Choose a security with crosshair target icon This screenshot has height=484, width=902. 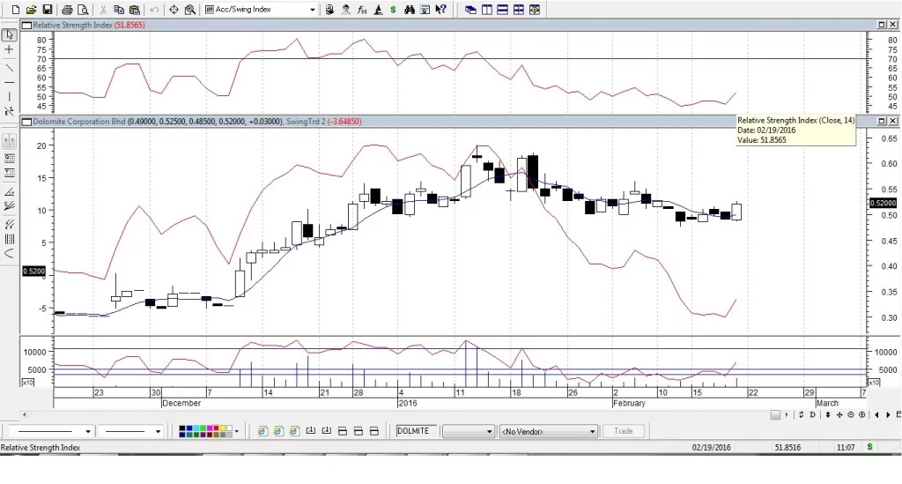[x=174, y=10]
